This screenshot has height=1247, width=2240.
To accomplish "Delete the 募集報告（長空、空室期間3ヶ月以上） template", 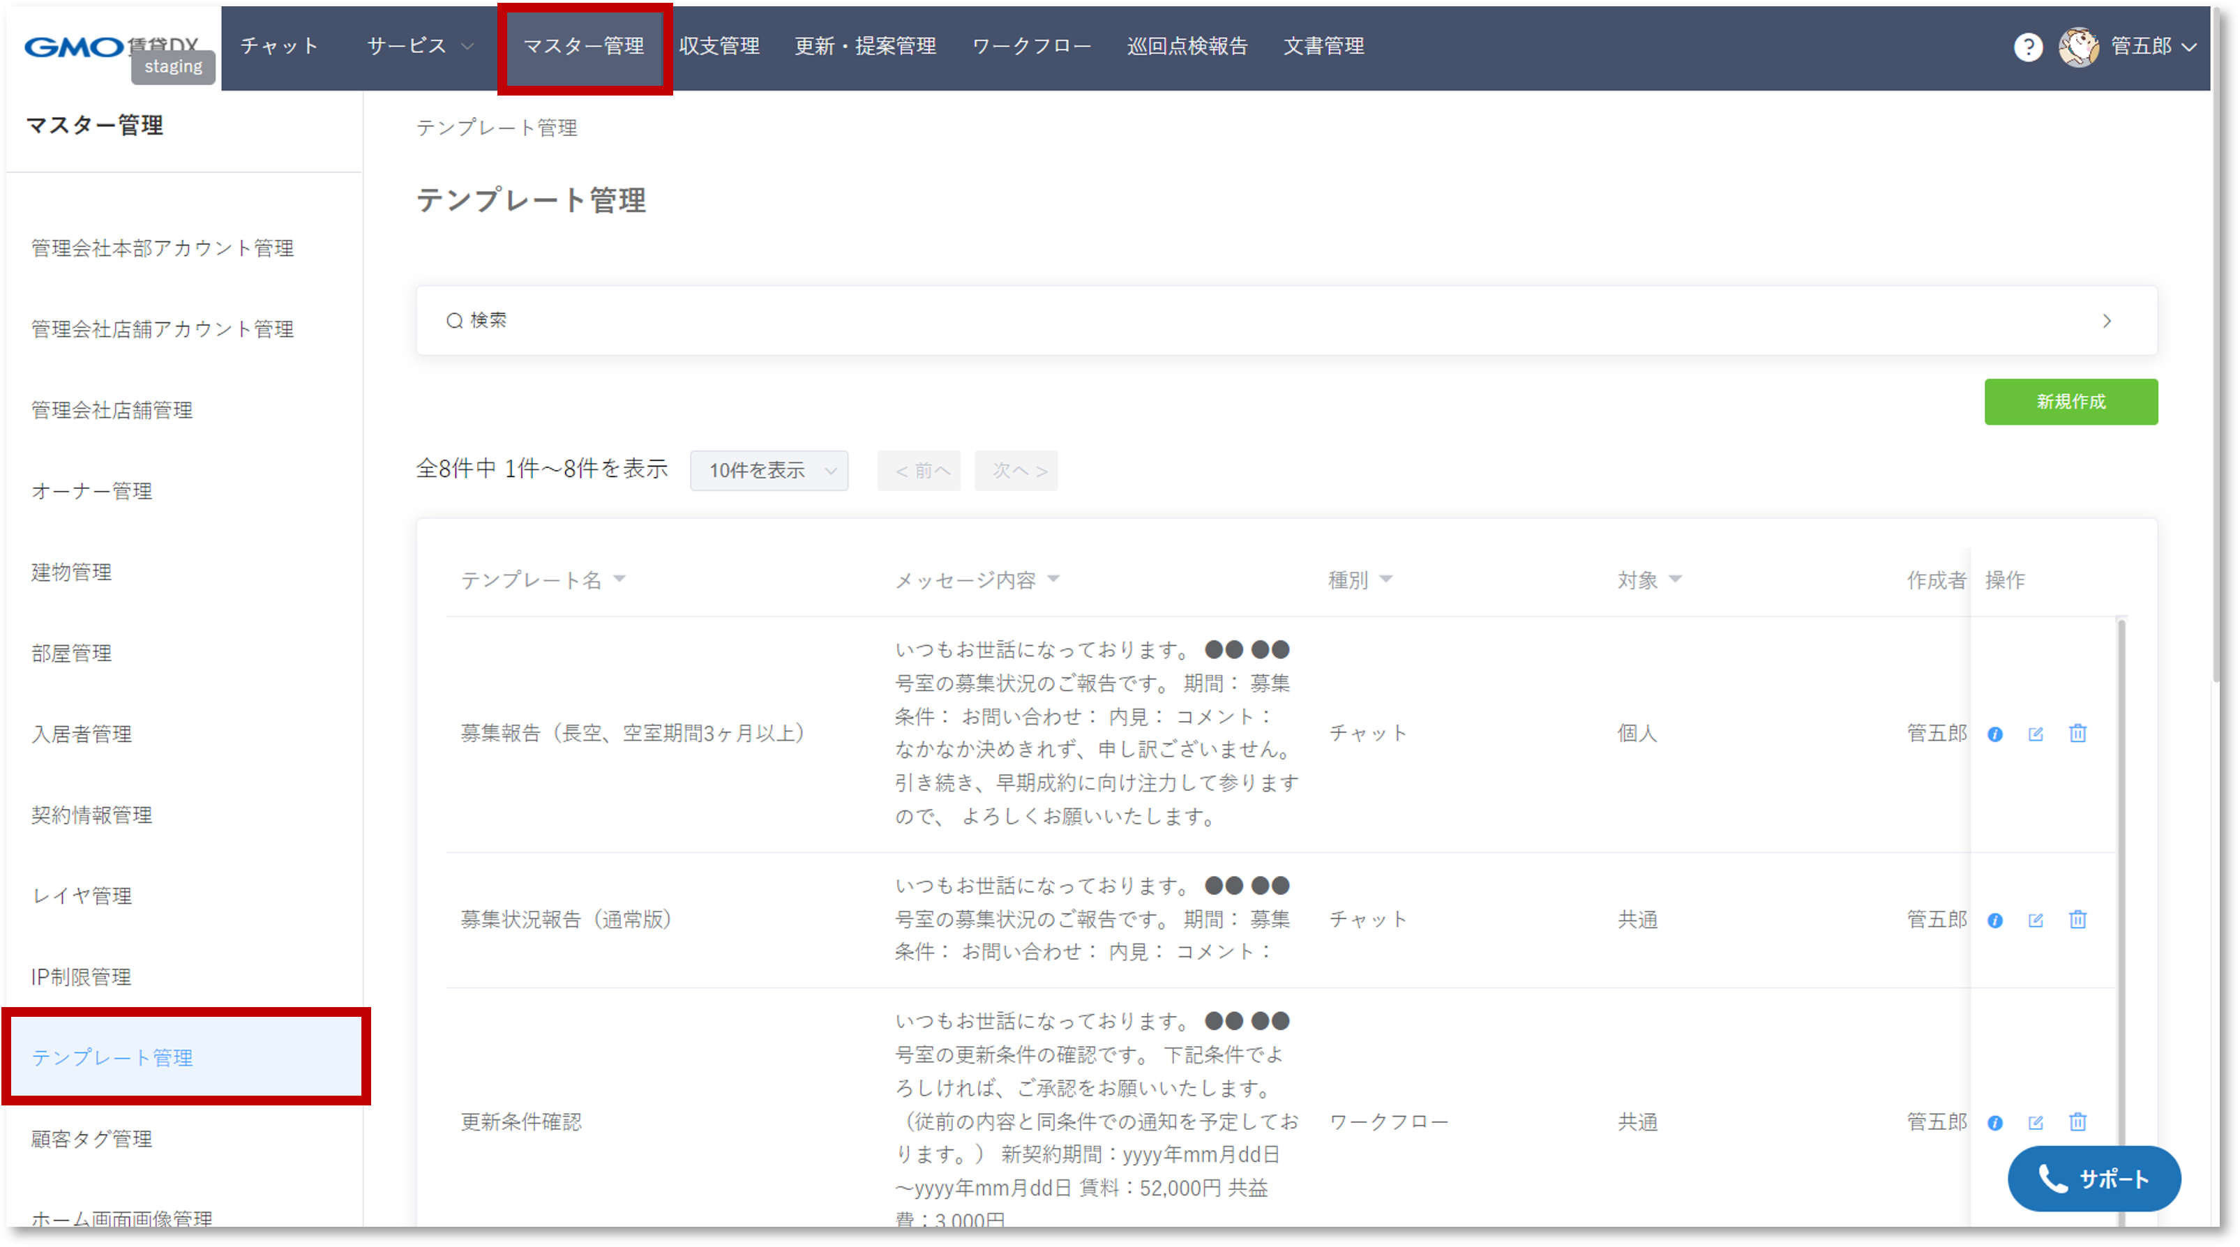I will (x=2077, y=733).
